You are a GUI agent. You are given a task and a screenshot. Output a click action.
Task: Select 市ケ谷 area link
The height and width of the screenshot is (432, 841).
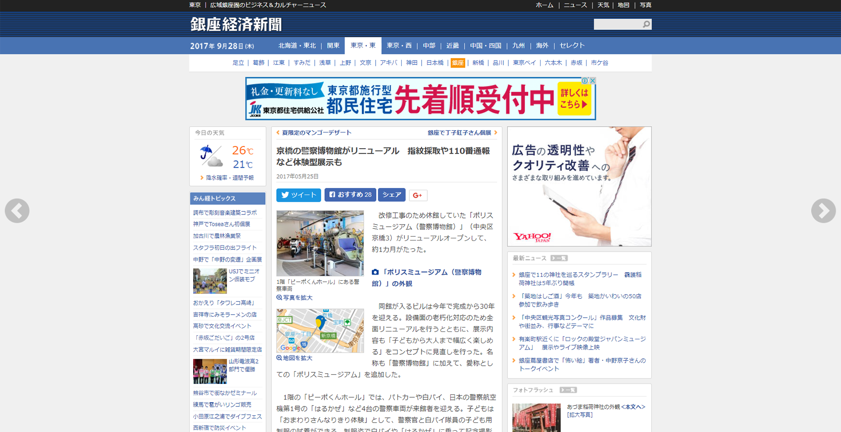pyautogui.click(x=599, y=63)
